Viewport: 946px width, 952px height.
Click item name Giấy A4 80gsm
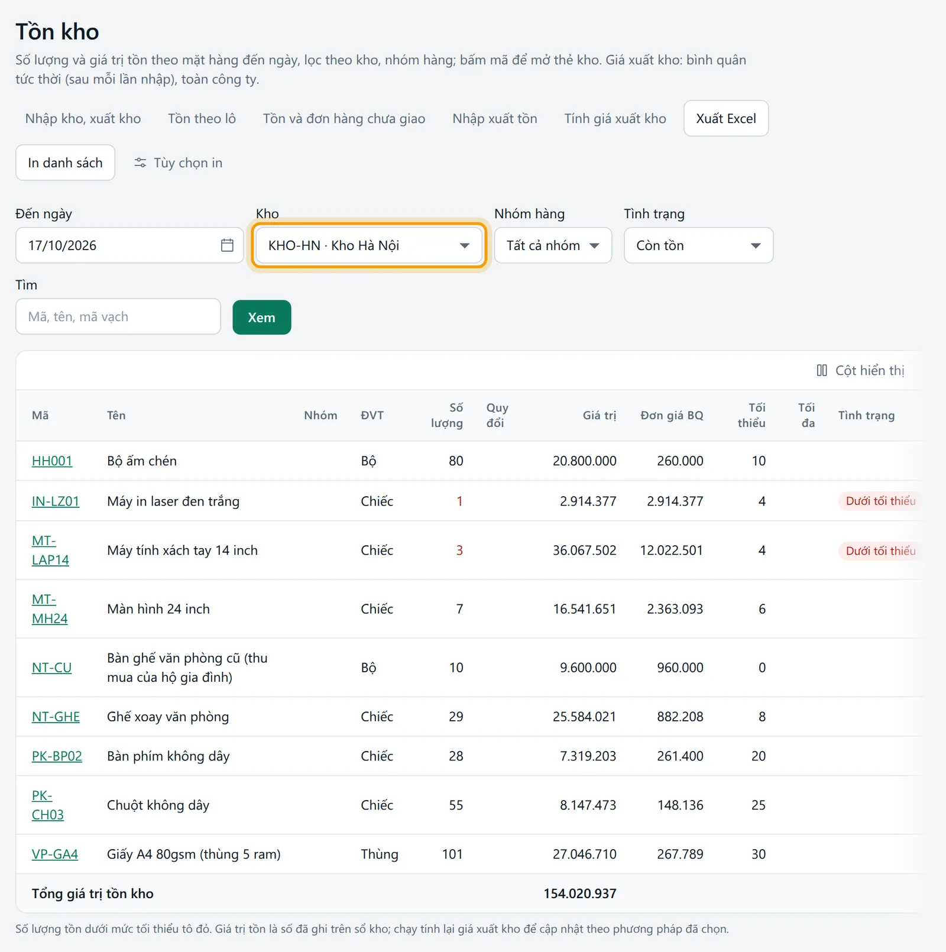(x=194, y=854)
